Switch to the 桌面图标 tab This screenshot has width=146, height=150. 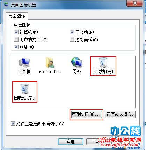tap(17, 16)
